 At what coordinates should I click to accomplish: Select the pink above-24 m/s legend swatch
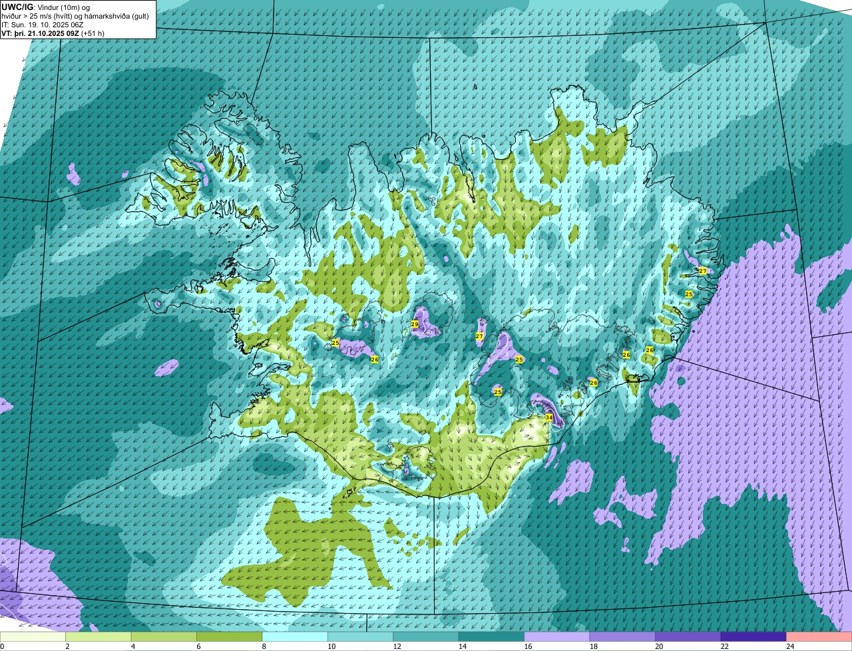pos(819,636)
